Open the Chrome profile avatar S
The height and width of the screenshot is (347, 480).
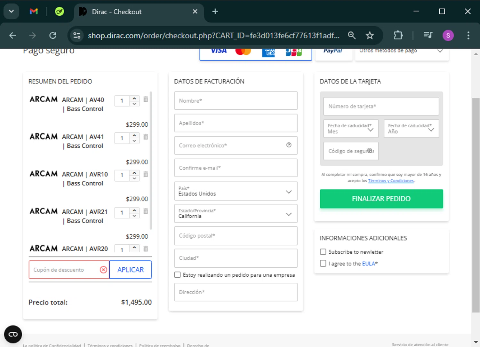(x=448, y=35)
